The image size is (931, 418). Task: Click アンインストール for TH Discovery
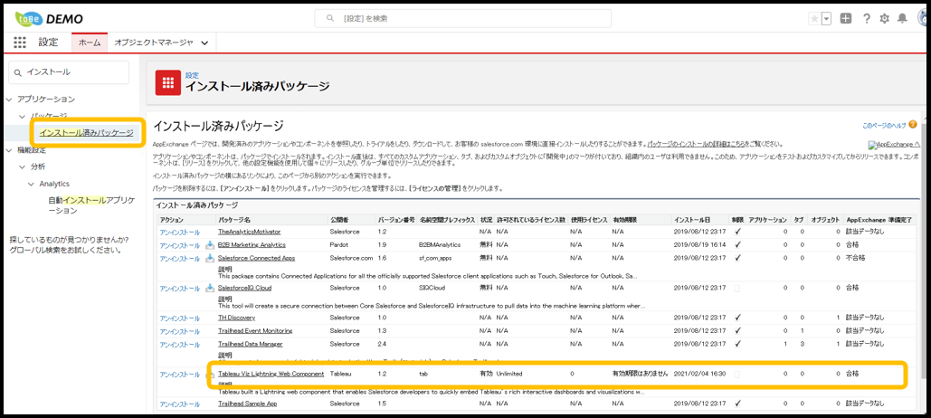click(x=180, y=318)
